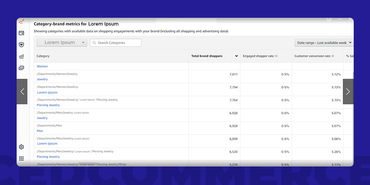This screenshot has width=370, height=185.
Task: Select the 7,794 brand shoppers value
Action: coord(233,87)
